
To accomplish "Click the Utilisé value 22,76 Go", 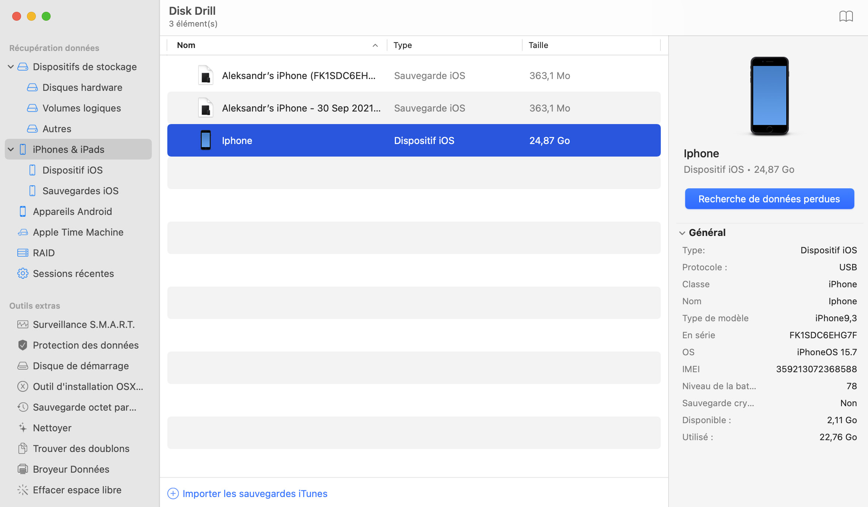I will click(x=838, y=437).
